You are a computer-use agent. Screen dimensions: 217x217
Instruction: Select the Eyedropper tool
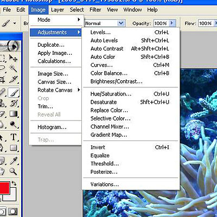[14, 160]
